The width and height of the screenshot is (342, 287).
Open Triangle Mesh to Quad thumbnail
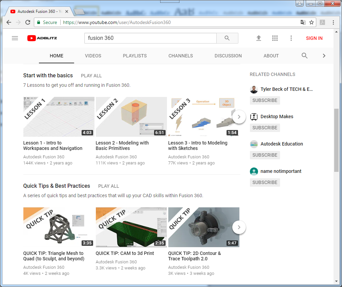coord(59,227)
